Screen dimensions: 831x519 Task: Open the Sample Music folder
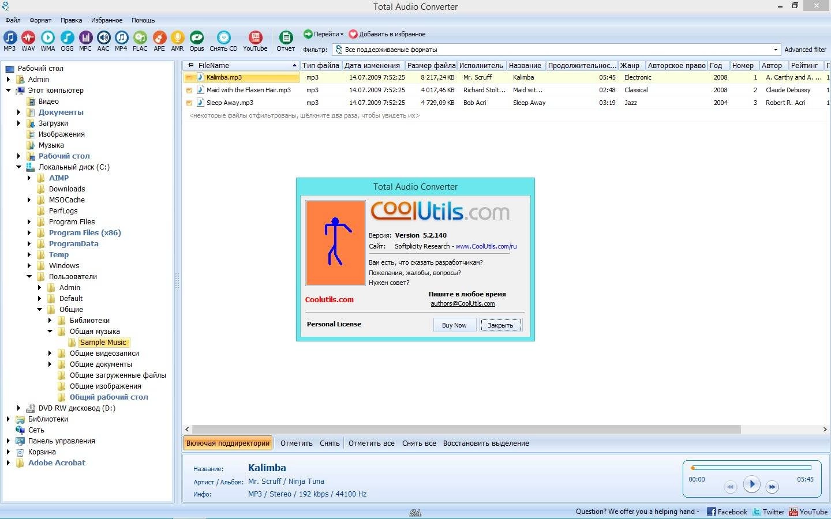(103, 342)
